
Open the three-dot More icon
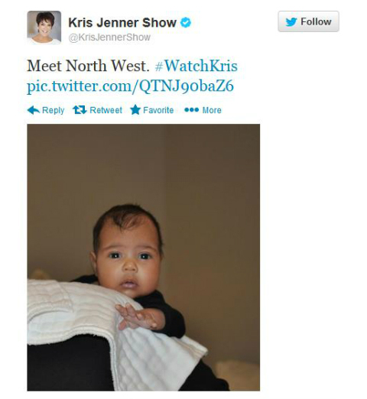[191, 110]
